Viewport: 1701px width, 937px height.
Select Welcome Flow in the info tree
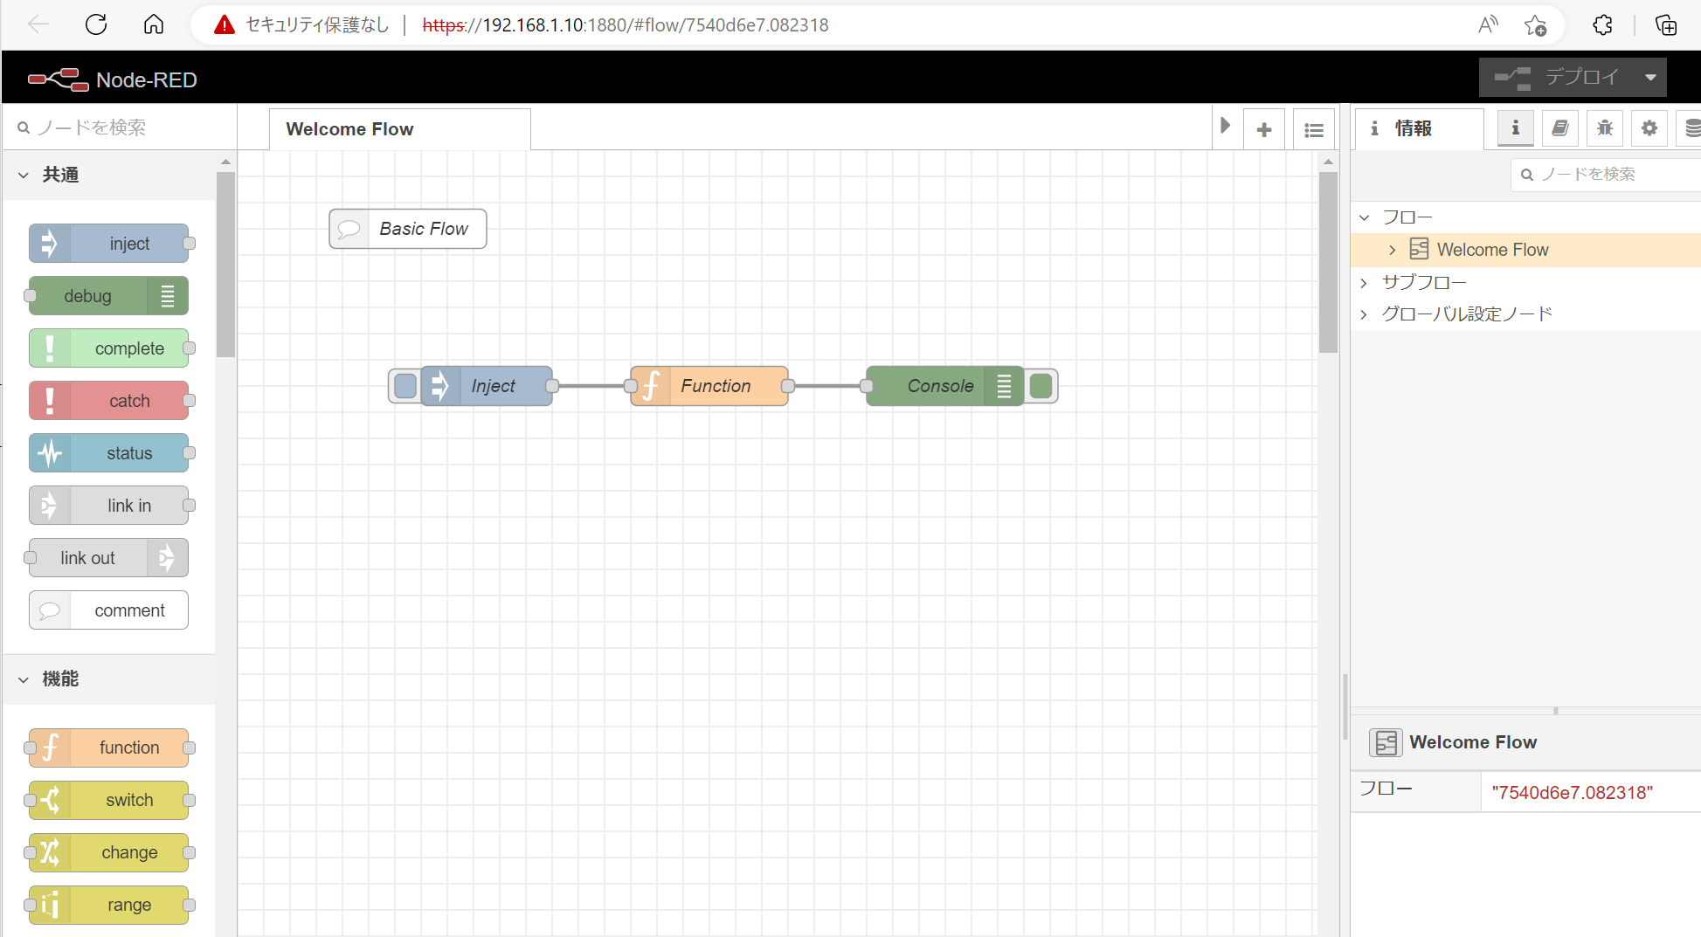click(x=1492, y=250)
